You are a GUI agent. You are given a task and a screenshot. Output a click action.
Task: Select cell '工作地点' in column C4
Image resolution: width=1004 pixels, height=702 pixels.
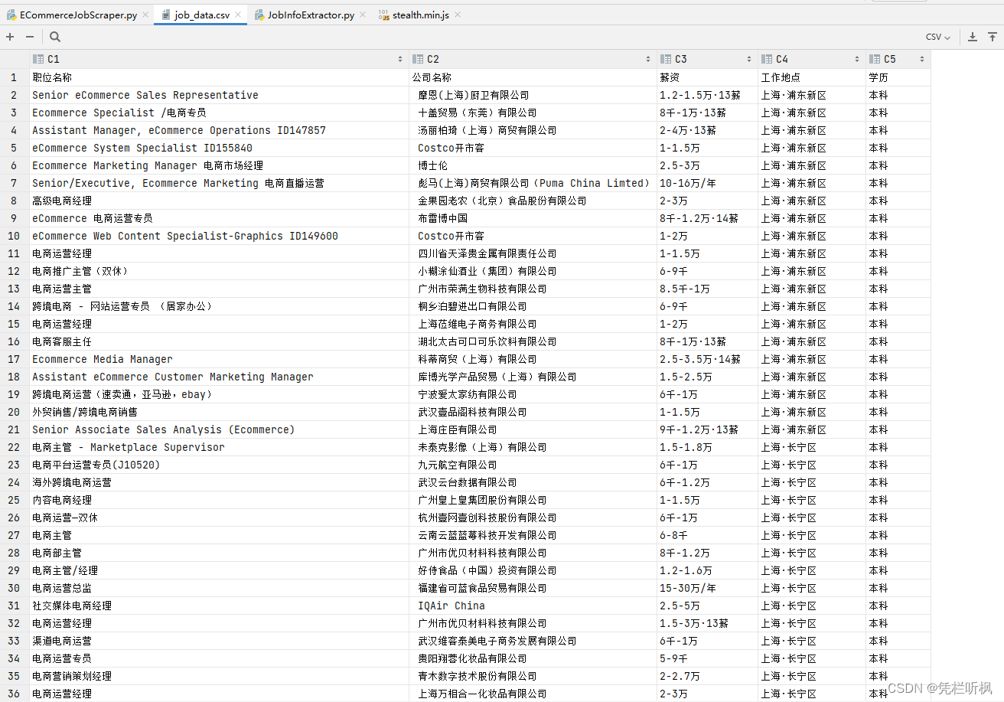click(x=812, y=77)
